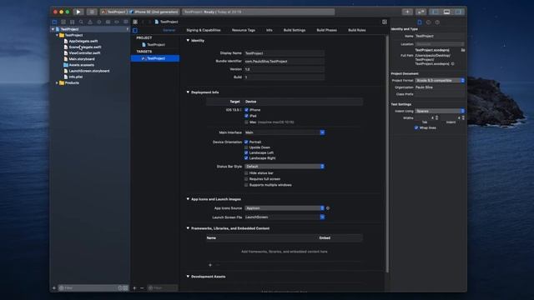
Task: Open the Debug navigator icon
Action: point(108,22)
